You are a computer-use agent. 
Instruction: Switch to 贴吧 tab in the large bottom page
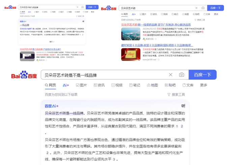tap(170, 85)
